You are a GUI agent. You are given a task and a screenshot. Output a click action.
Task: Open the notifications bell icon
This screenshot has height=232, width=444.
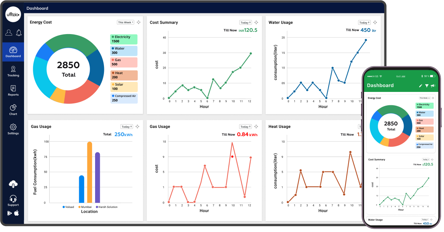18,33
